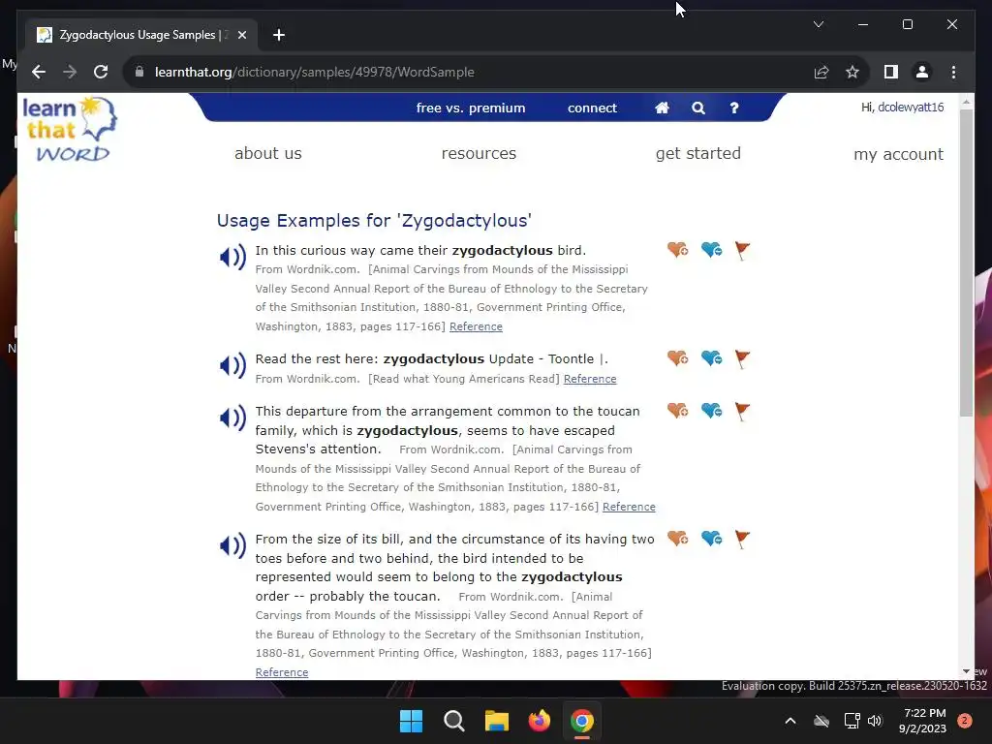The height and width of the screenshot is (744, 992).
Task: Flag the 'Read the rest here' example
Action: pos(742,359)
